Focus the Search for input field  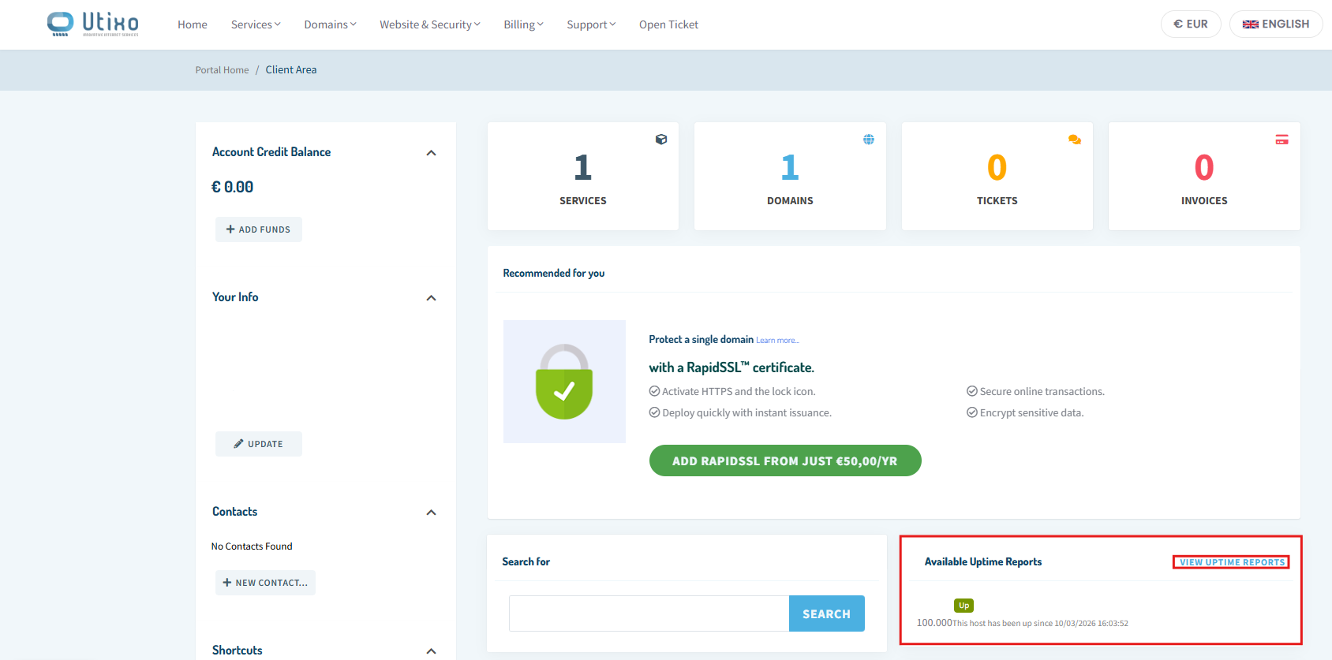(649, 613)
